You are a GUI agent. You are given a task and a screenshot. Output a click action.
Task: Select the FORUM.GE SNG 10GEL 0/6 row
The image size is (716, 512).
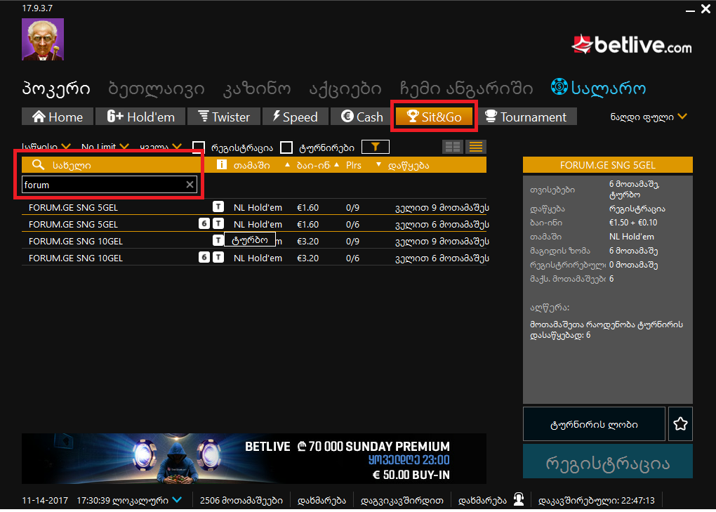tap(254, 258)
